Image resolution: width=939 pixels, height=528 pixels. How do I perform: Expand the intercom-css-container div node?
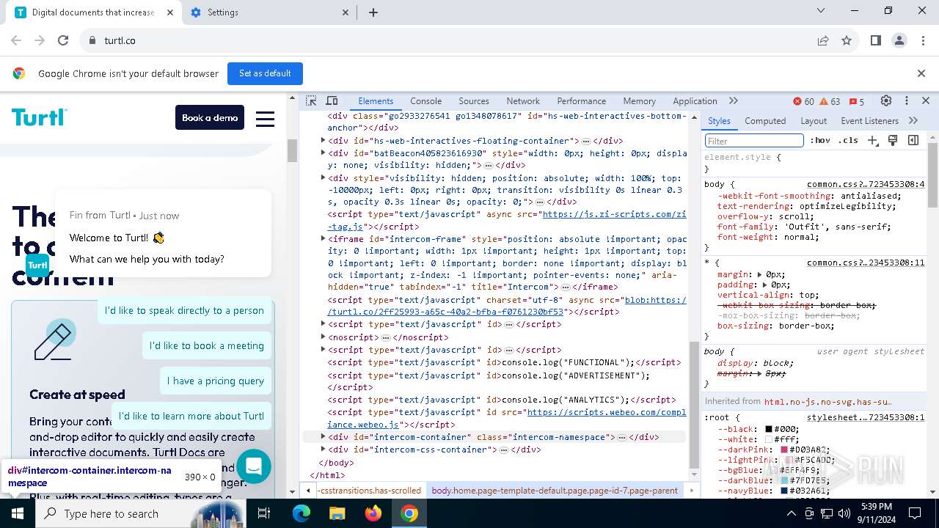point(324,450)
